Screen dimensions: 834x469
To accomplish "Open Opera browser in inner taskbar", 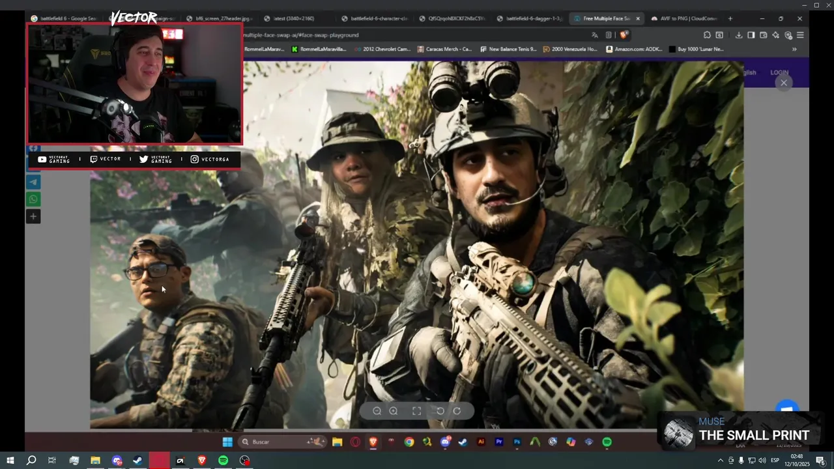I will click(355, 442).
